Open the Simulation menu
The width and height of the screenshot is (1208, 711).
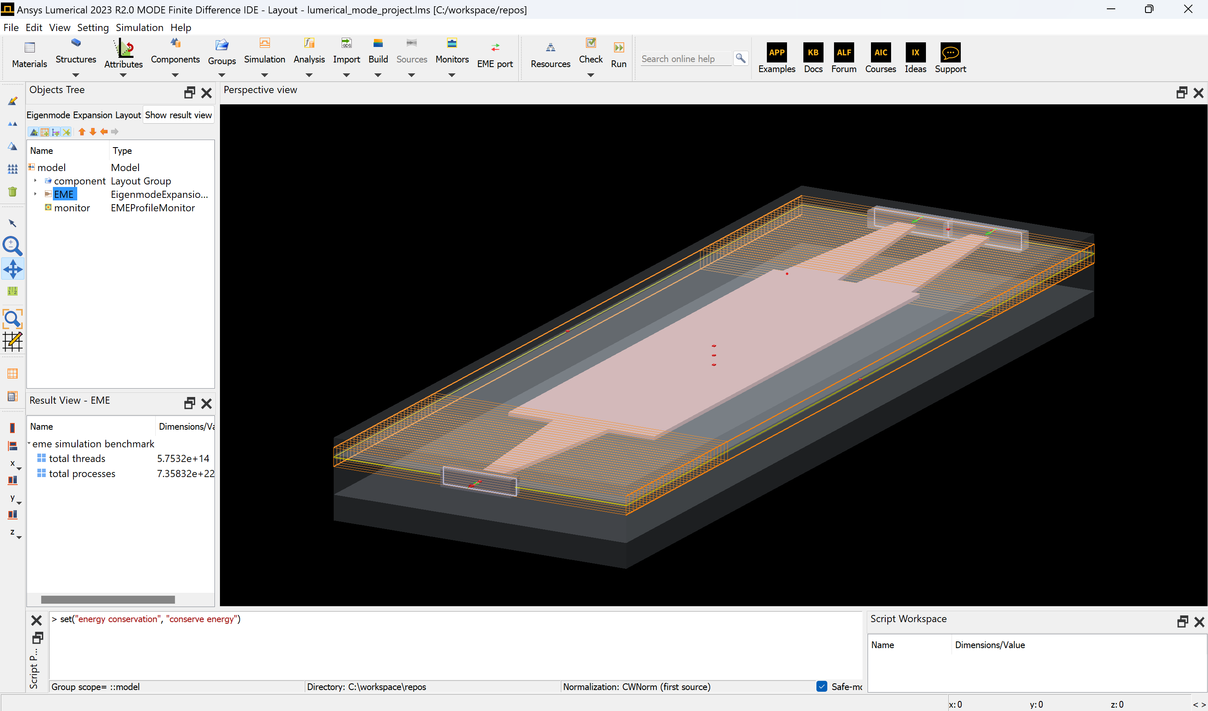(x=139, y=27)
